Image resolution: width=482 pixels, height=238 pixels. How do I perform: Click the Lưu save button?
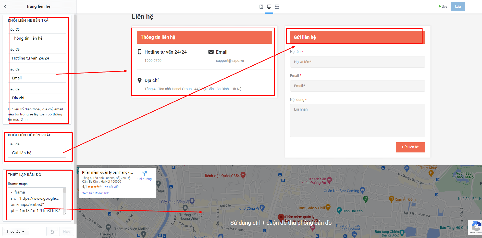(x=458, y=7)
